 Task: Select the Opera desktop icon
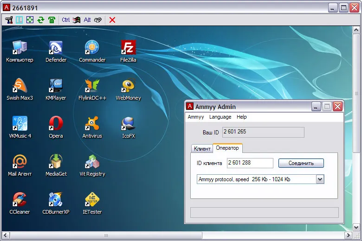tap(56, 127)
